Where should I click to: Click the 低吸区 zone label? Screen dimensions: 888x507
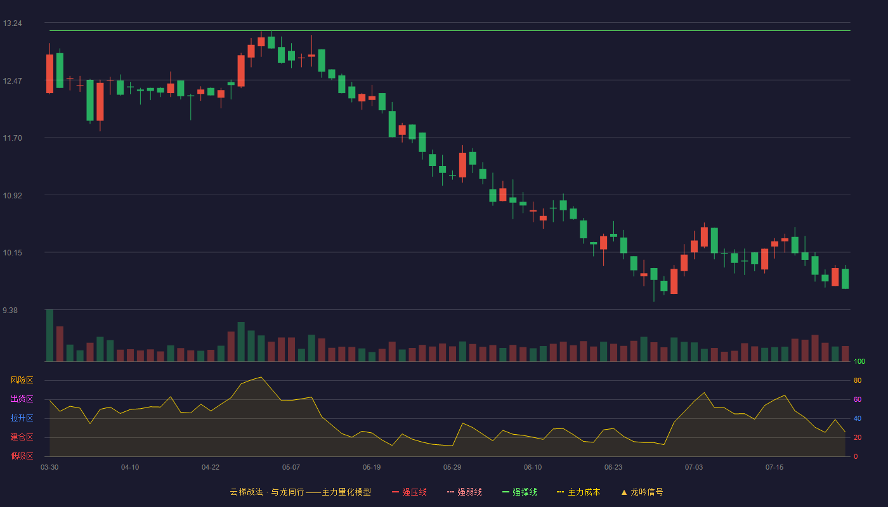[x=22, y=456]
